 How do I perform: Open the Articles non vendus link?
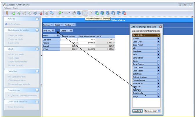pos(16,54)
